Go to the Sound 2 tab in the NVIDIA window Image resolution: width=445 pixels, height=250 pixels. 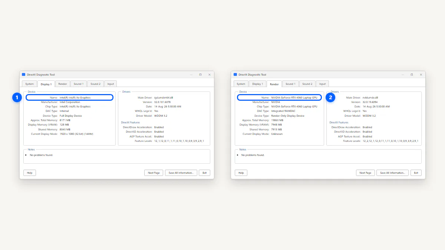pyautogui.click(x=307, y=84)
